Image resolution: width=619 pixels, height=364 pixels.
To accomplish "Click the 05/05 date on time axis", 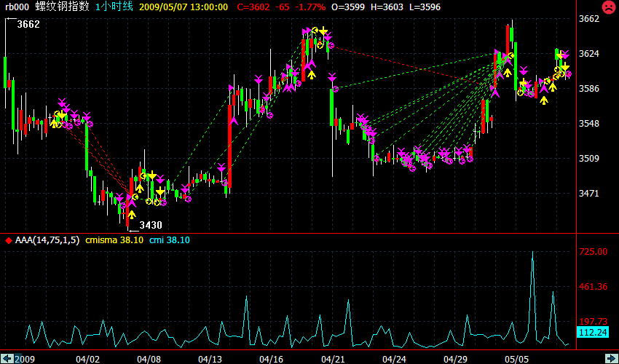I will [x=516, y=359].
